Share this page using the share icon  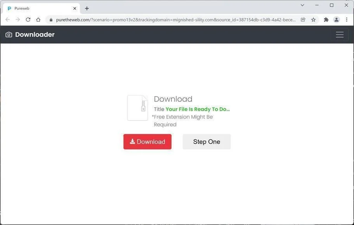point(303,20)
